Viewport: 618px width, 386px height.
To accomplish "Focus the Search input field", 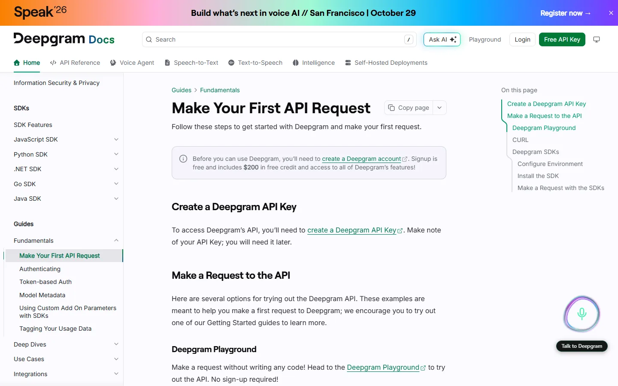I will tap(279, 39).
